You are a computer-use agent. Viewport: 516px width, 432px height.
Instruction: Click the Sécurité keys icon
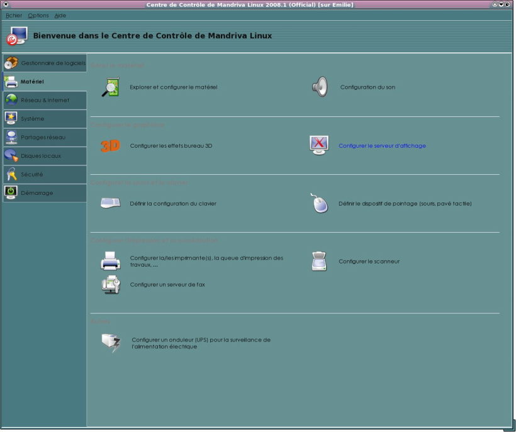(x=11, y=174)
